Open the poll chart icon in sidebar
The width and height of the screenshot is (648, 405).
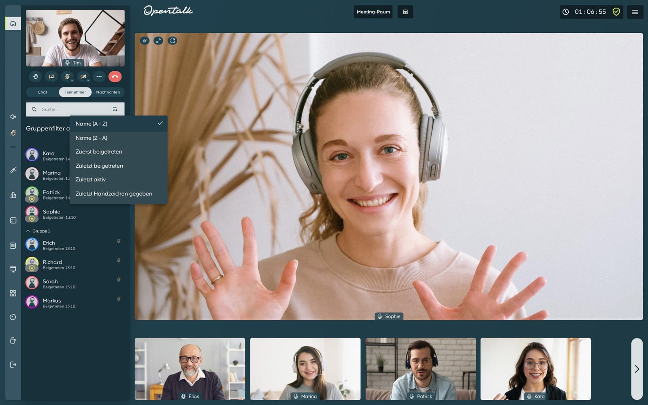(x=13, y=195)
